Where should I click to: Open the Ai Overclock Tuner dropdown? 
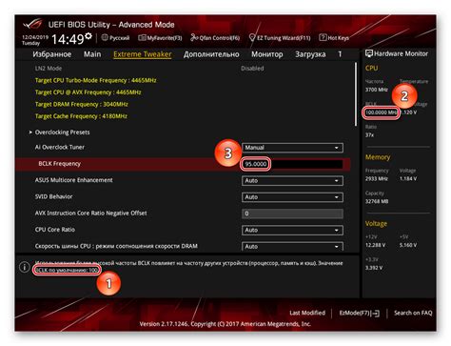tap(292, 148)
